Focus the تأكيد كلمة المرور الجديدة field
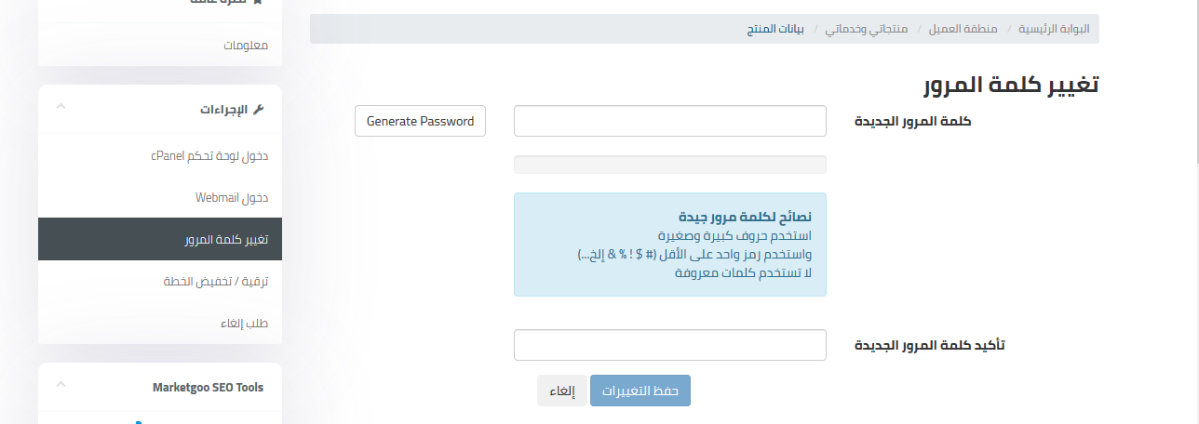 pos(669,345)
